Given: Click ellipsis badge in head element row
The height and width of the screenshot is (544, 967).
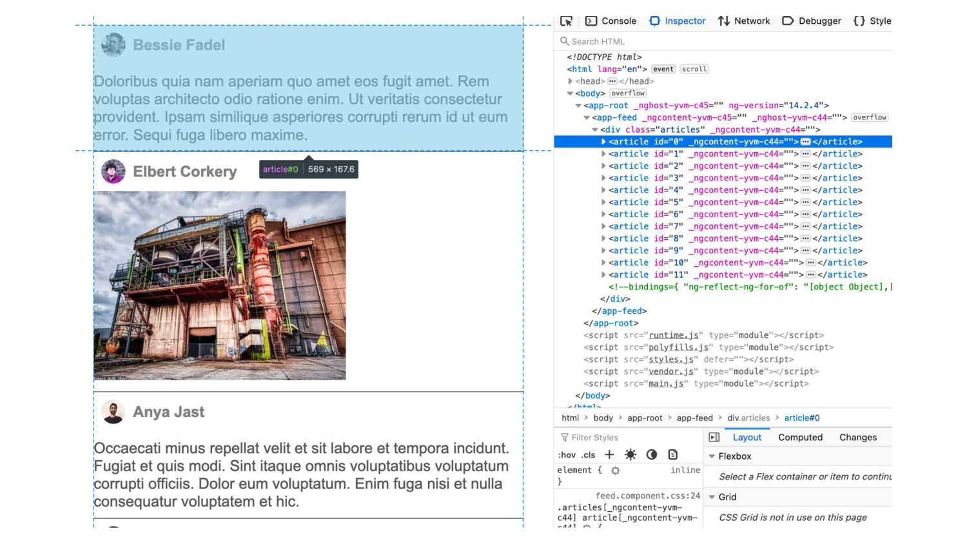Looking at the screenshot, I should click(x=612, y=81).
